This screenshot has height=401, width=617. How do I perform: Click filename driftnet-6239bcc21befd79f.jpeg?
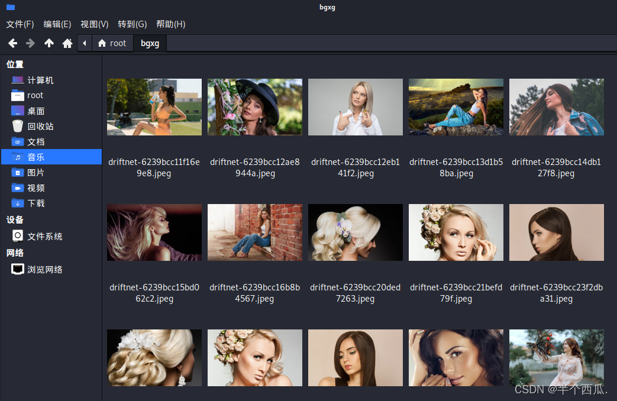click(x=456, y=293)
